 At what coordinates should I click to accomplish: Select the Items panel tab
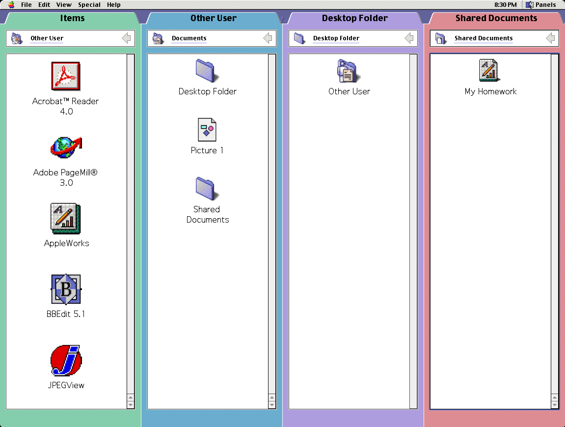click(72, 18)
